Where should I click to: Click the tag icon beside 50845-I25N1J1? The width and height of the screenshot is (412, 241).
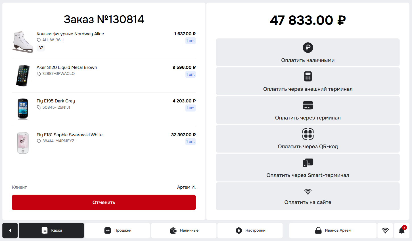(x=39, y=107)
